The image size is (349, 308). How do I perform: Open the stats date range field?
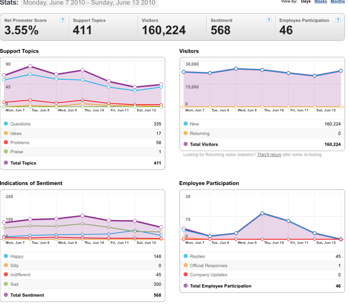pyautogui.click(x=89, y=3)
